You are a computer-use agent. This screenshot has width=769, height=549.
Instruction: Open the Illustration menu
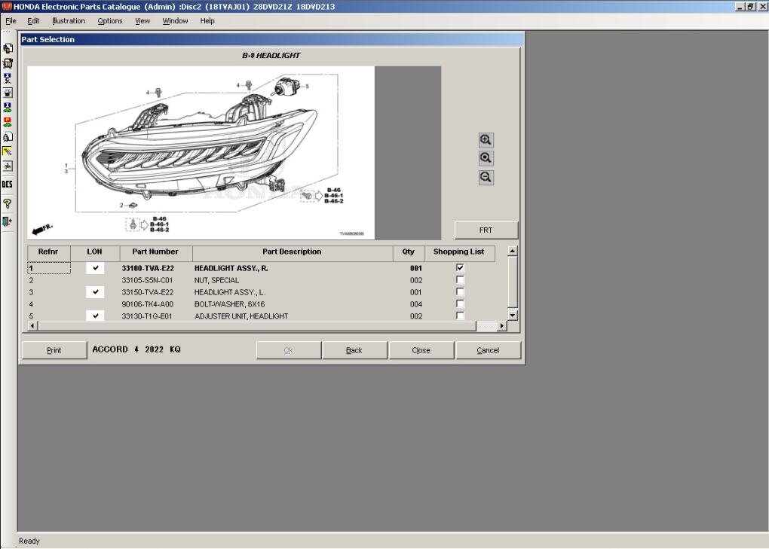pos(69,21)
